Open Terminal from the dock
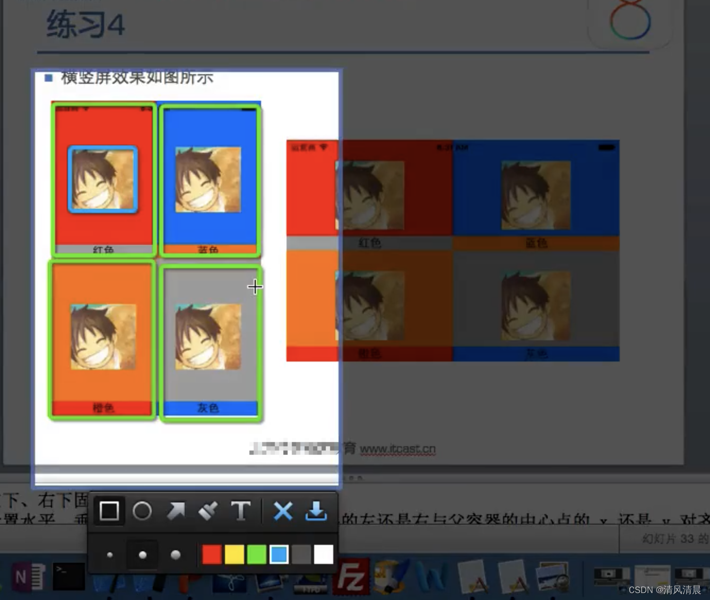The width and height of the screenshot is (710, 600). click(69, 577)
